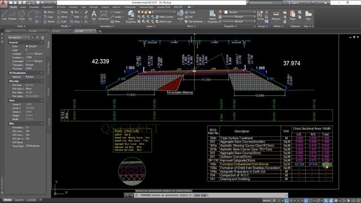Select the Arc tool

30,15
